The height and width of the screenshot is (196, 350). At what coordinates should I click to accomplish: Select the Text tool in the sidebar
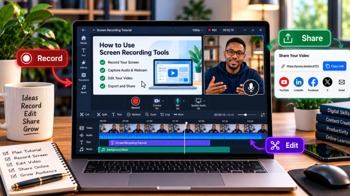84,52
